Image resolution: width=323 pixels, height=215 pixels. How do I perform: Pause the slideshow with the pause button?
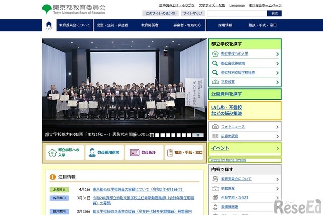coord(198,135)
